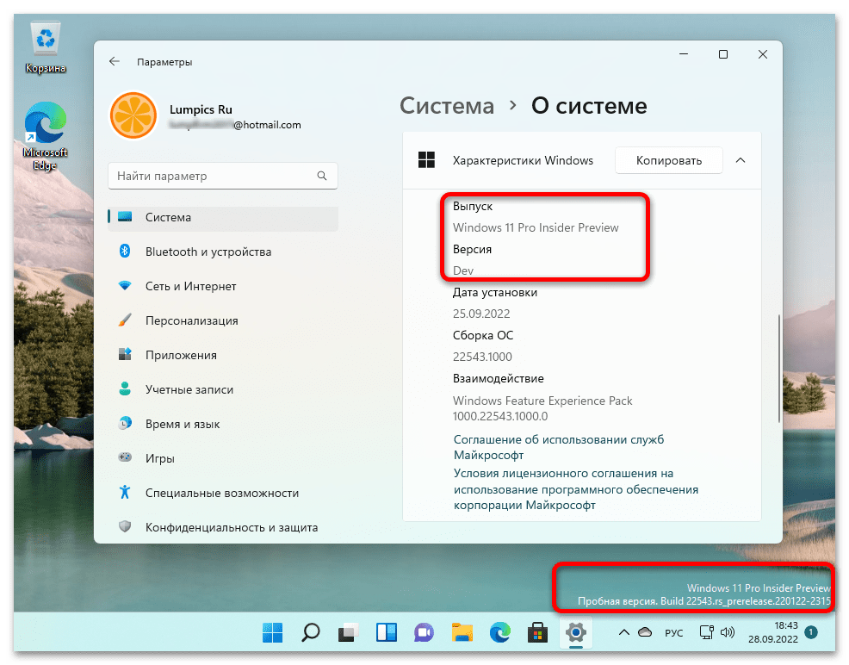Screen dimensions: 849x665
Task: Open the Игры category
Action: (223, 457)
